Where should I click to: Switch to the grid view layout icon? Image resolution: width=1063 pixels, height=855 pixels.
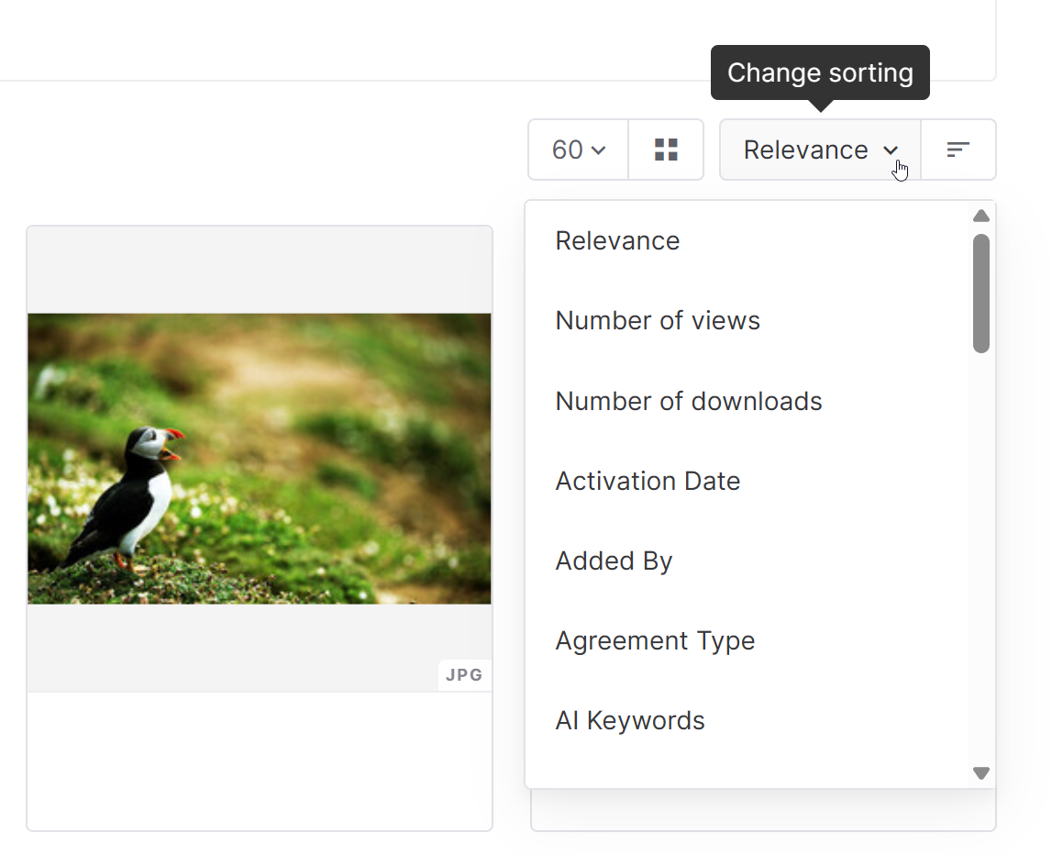tap(666, 150)
